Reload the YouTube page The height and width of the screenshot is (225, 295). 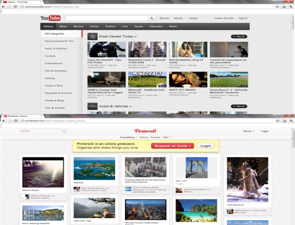click(x=15, y=6)
